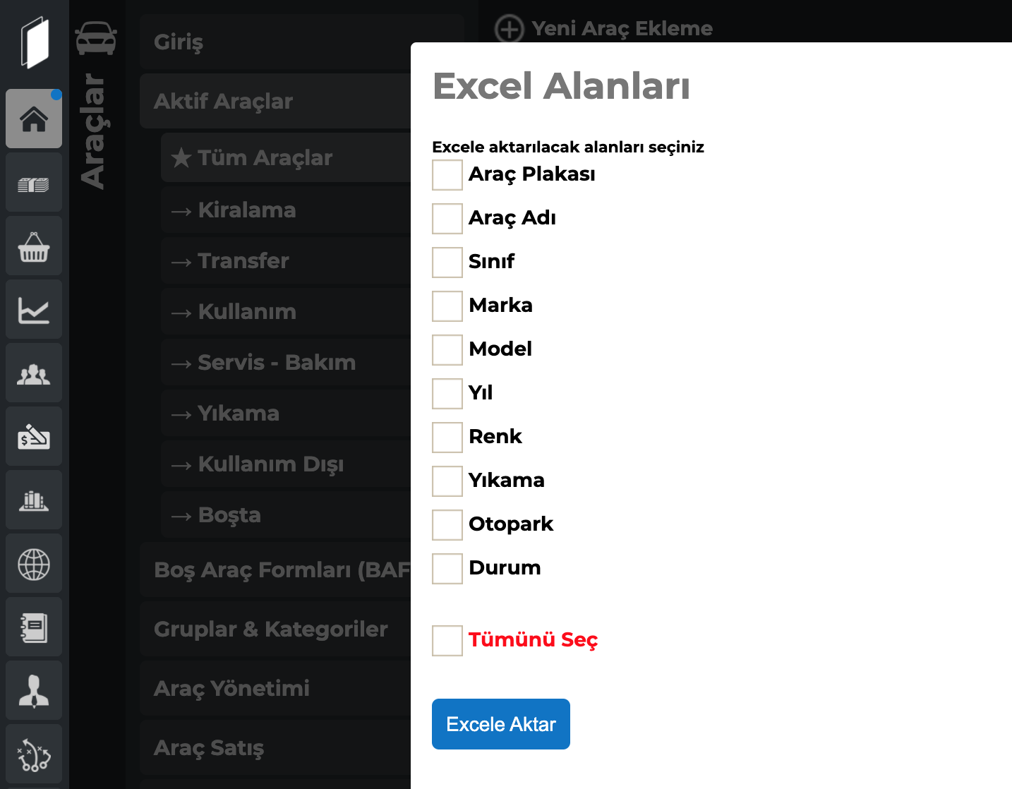Tick the Sınıf checkbox

click(x=447, y=263)
